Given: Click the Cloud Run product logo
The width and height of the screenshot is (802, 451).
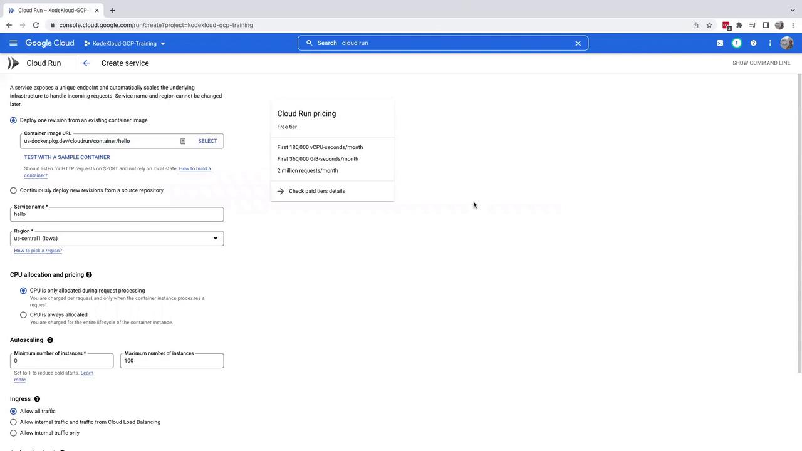Looking at the screenshot, I should tap(13, 63).
